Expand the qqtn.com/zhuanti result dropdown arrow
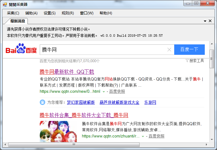 pyautogui.click(x=143, y=137)
